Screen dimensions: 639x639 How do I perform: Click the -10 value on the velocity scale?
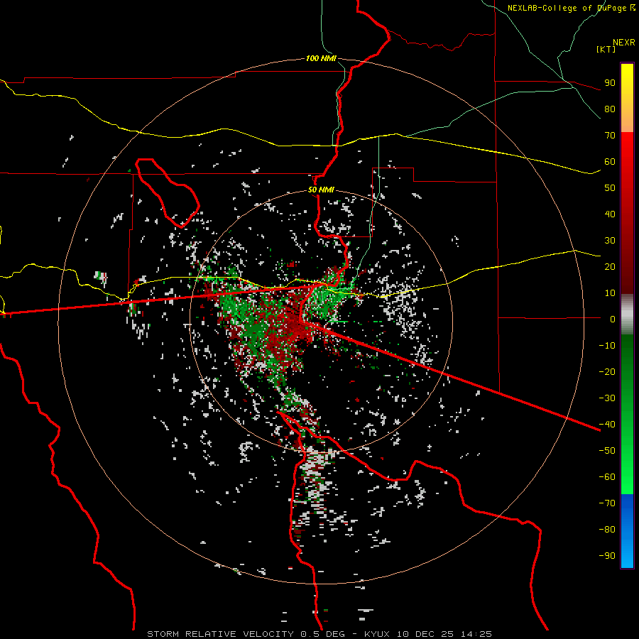coord(607,346)
